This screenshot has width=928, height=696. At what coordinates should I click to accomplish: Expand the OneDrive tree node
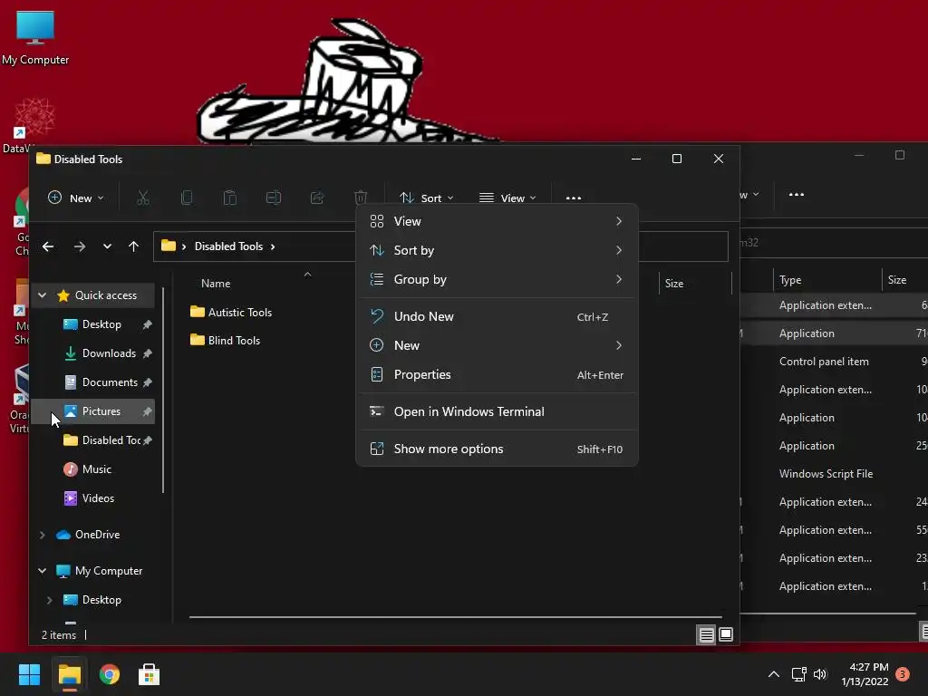(x=43, y=535)
